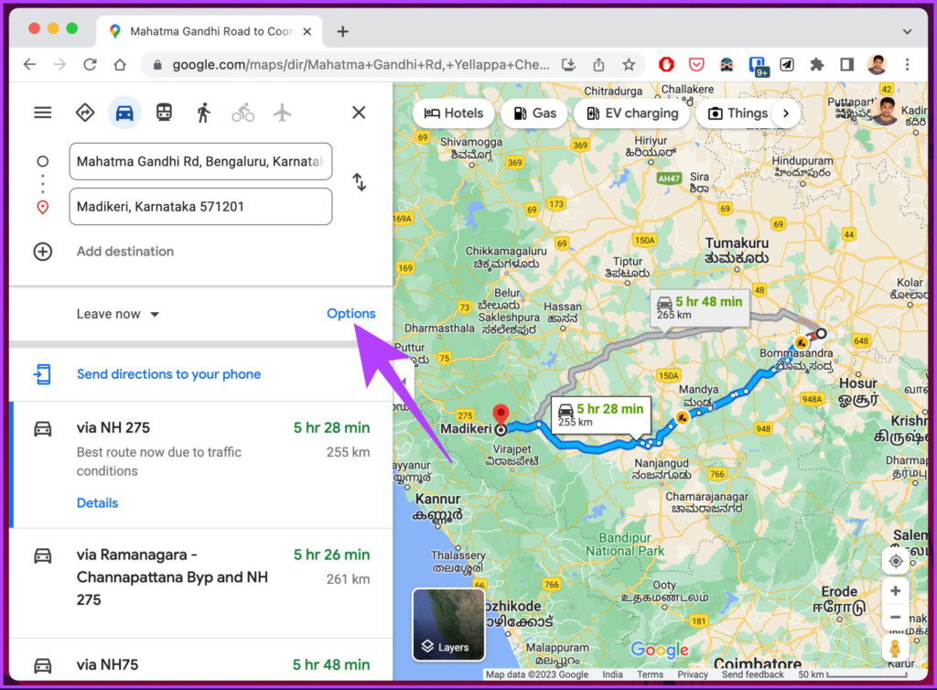This screenshot has width=937, height=690.
Task: Filter map by Gas stations
Action: pos(534,113)
